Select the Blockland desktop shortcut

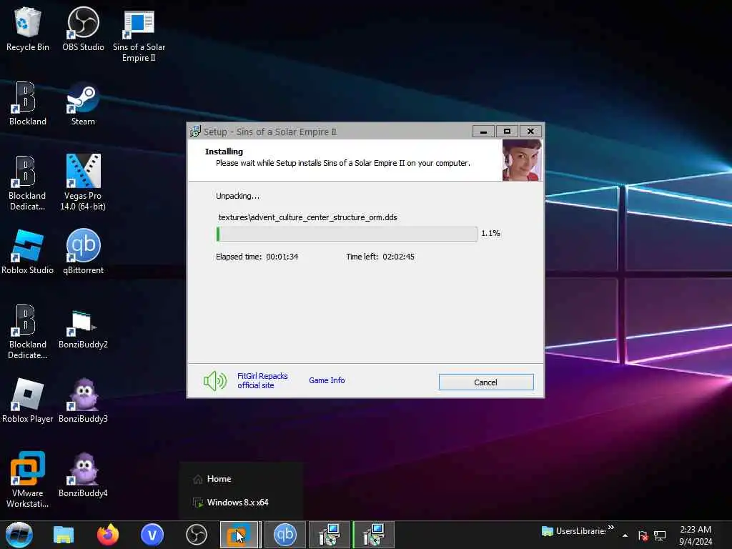[x=28, y=104]
